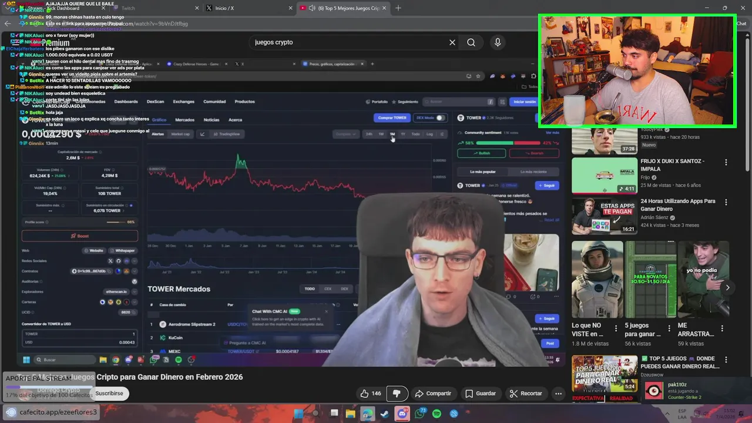Filter TOWER markets by CEX

328,288
